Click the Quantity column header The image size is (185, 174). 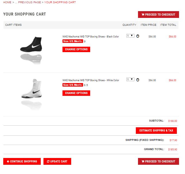[129, 25]
